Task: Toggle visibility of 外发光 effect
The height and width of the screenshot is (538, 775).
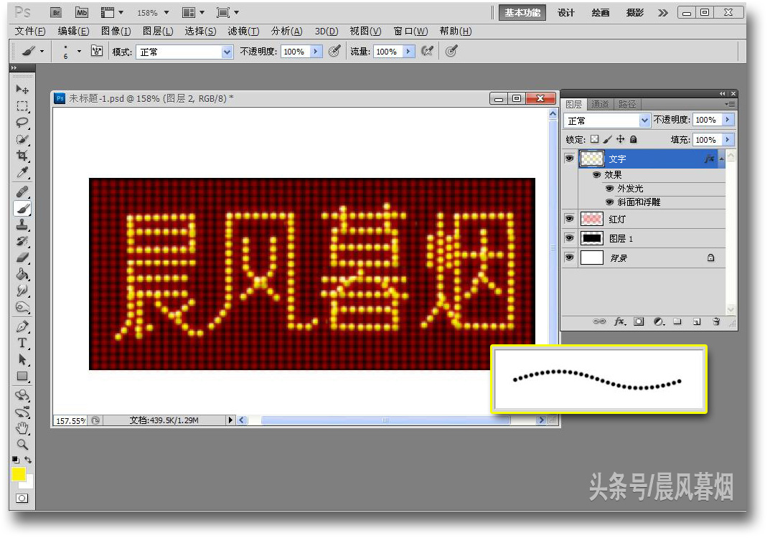Action: click(x=609, y=188)
